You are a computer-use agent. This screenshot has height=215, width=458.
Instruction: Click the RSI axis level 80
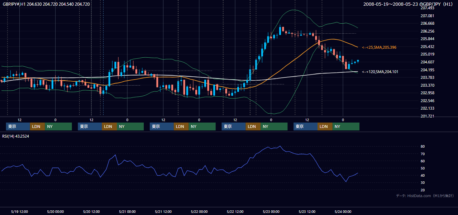(423, 147)
